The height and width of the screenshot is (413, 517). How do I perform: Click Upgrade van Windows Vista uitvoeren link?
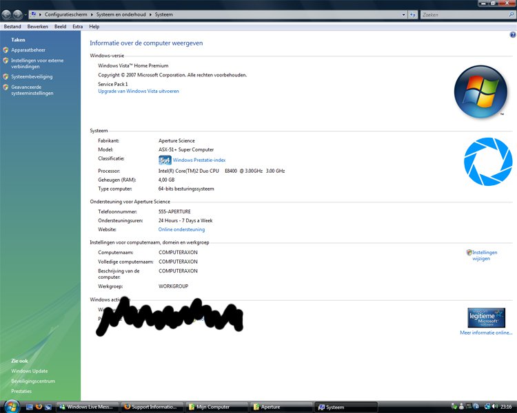click(x=139, y=92)
